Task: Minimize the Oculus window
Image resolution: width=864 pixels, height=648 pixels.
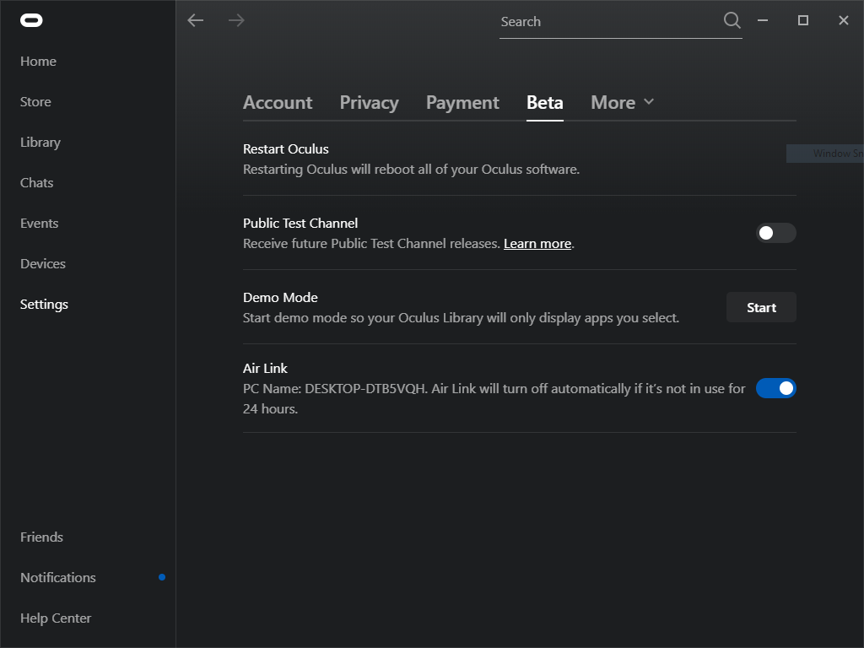Action: coord(763,20)
